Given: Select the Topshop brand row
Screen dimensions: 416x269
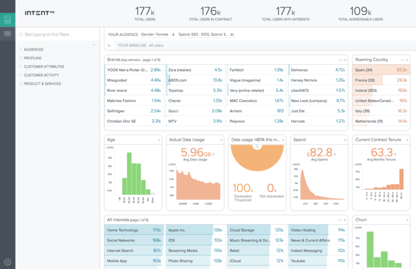Looking at the screenshot, I should tap(195, 91).
